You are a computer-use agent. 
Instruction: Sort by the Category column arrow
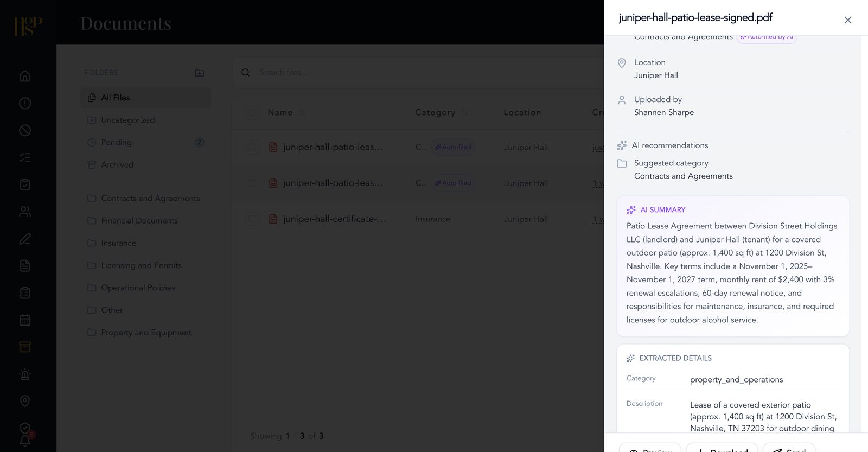[464, 112]
